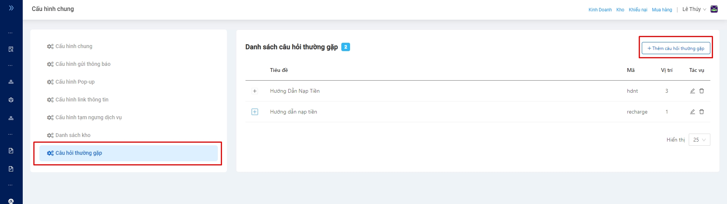The height and width of the screenshot is (204, 727).
Task: Edit the FAQ with code hdnt
Action: click(x=692, y=91)
